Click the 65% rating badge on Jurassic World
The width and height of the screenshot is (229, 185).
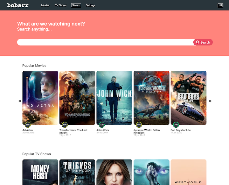139,125
